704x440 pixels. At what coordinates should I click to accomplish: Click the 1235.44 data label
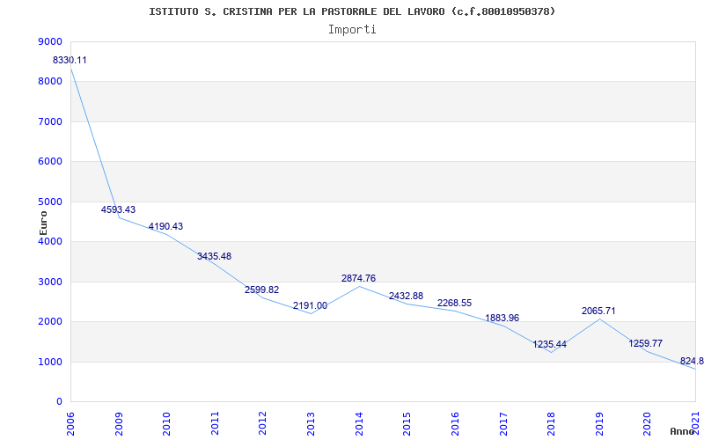(x=550, y=345)
